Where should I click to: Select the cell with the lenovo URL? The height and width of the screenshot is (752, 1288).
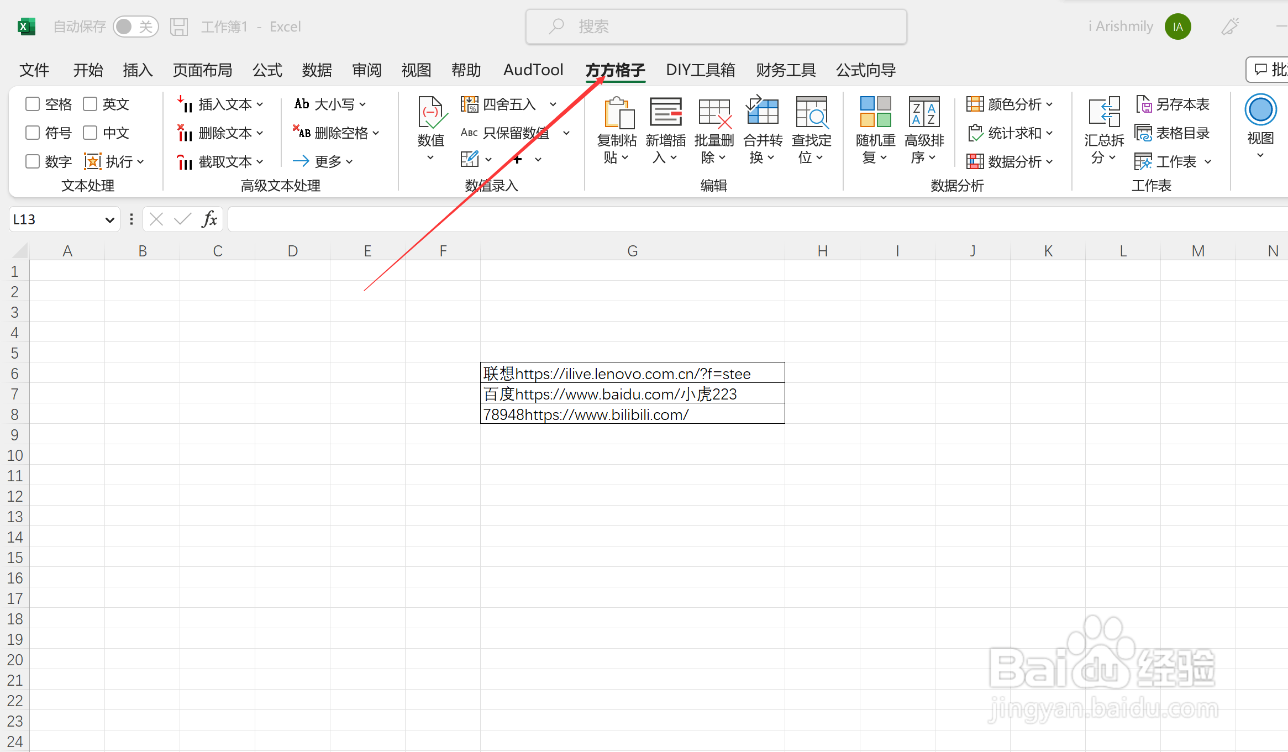coord(633,374)
